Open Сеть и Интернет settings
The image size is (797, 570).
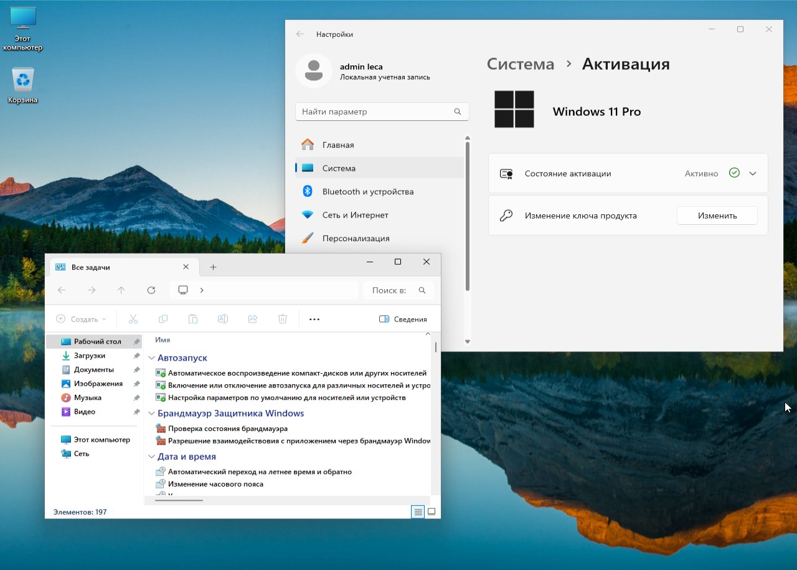[379, 215]
